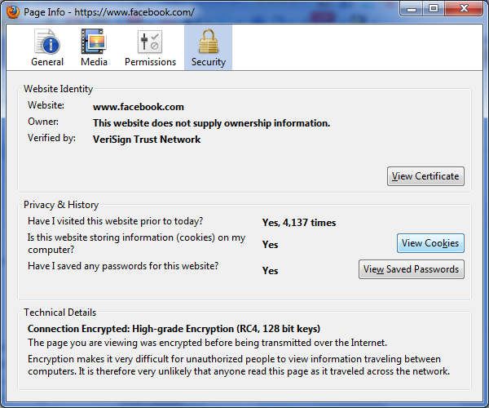
Task: Minimize the Page Info window
Action: point(412,9)
